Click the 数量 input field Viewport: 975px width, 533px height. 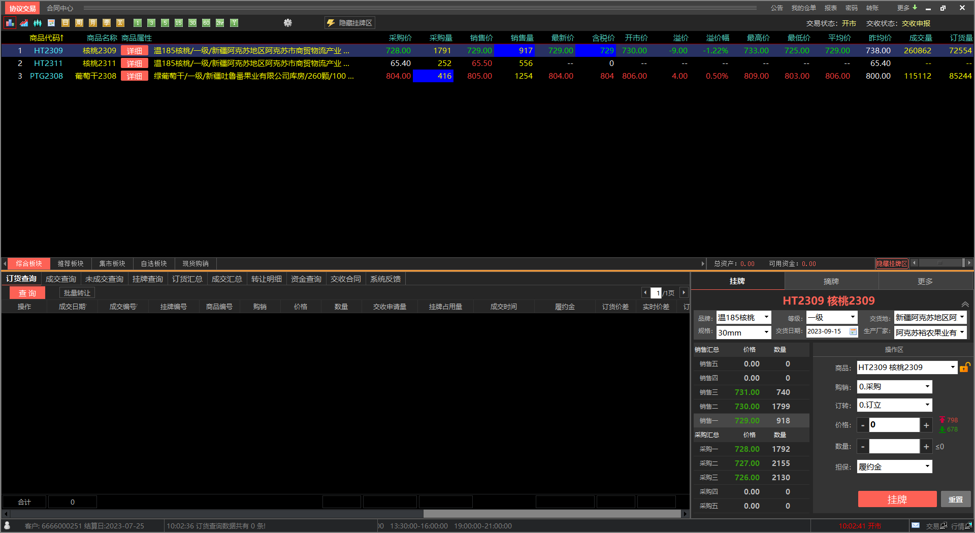(894, 446)
